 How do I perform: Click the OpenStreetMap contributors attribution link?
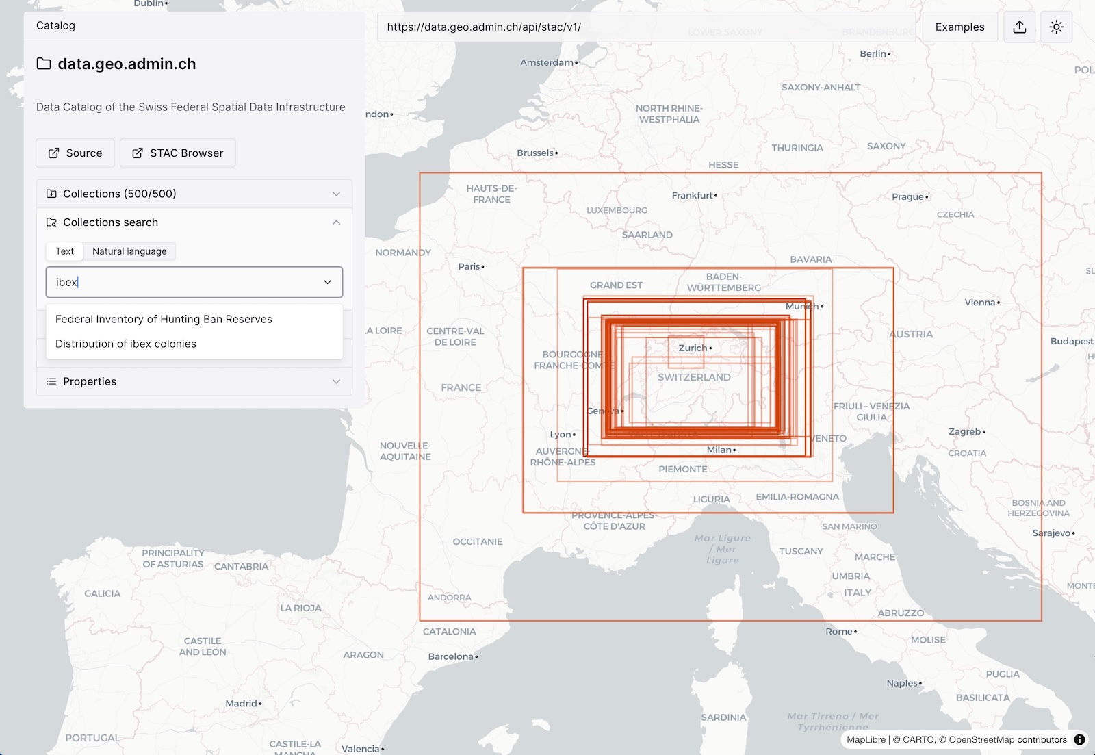tap(1007, 739)
